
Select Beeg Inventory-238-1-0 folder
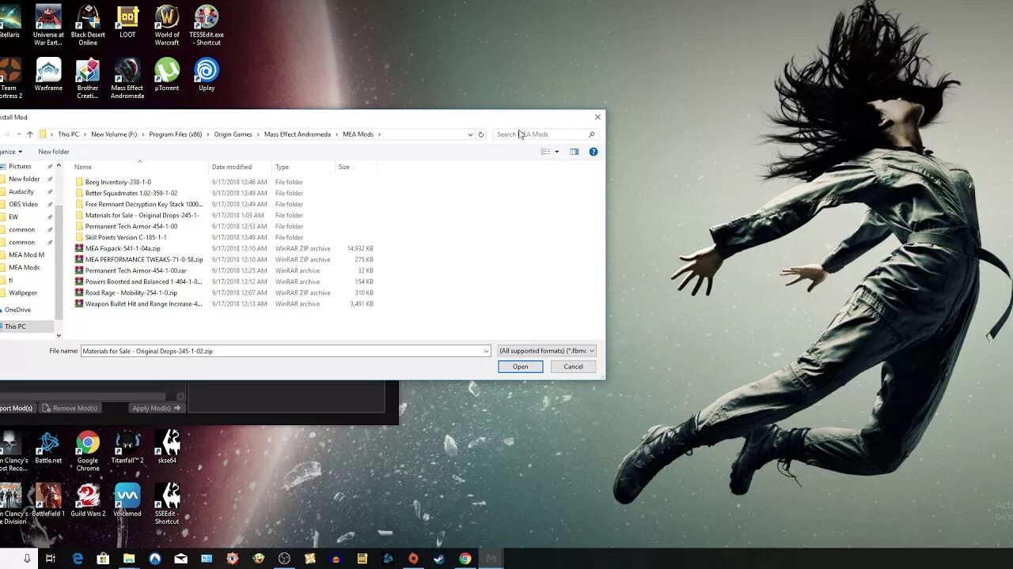tap(118, 182)
